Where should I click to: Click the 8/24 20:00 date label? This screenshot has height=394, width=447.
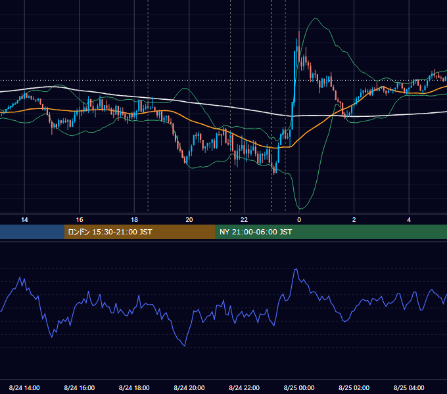tap(189, 387)
